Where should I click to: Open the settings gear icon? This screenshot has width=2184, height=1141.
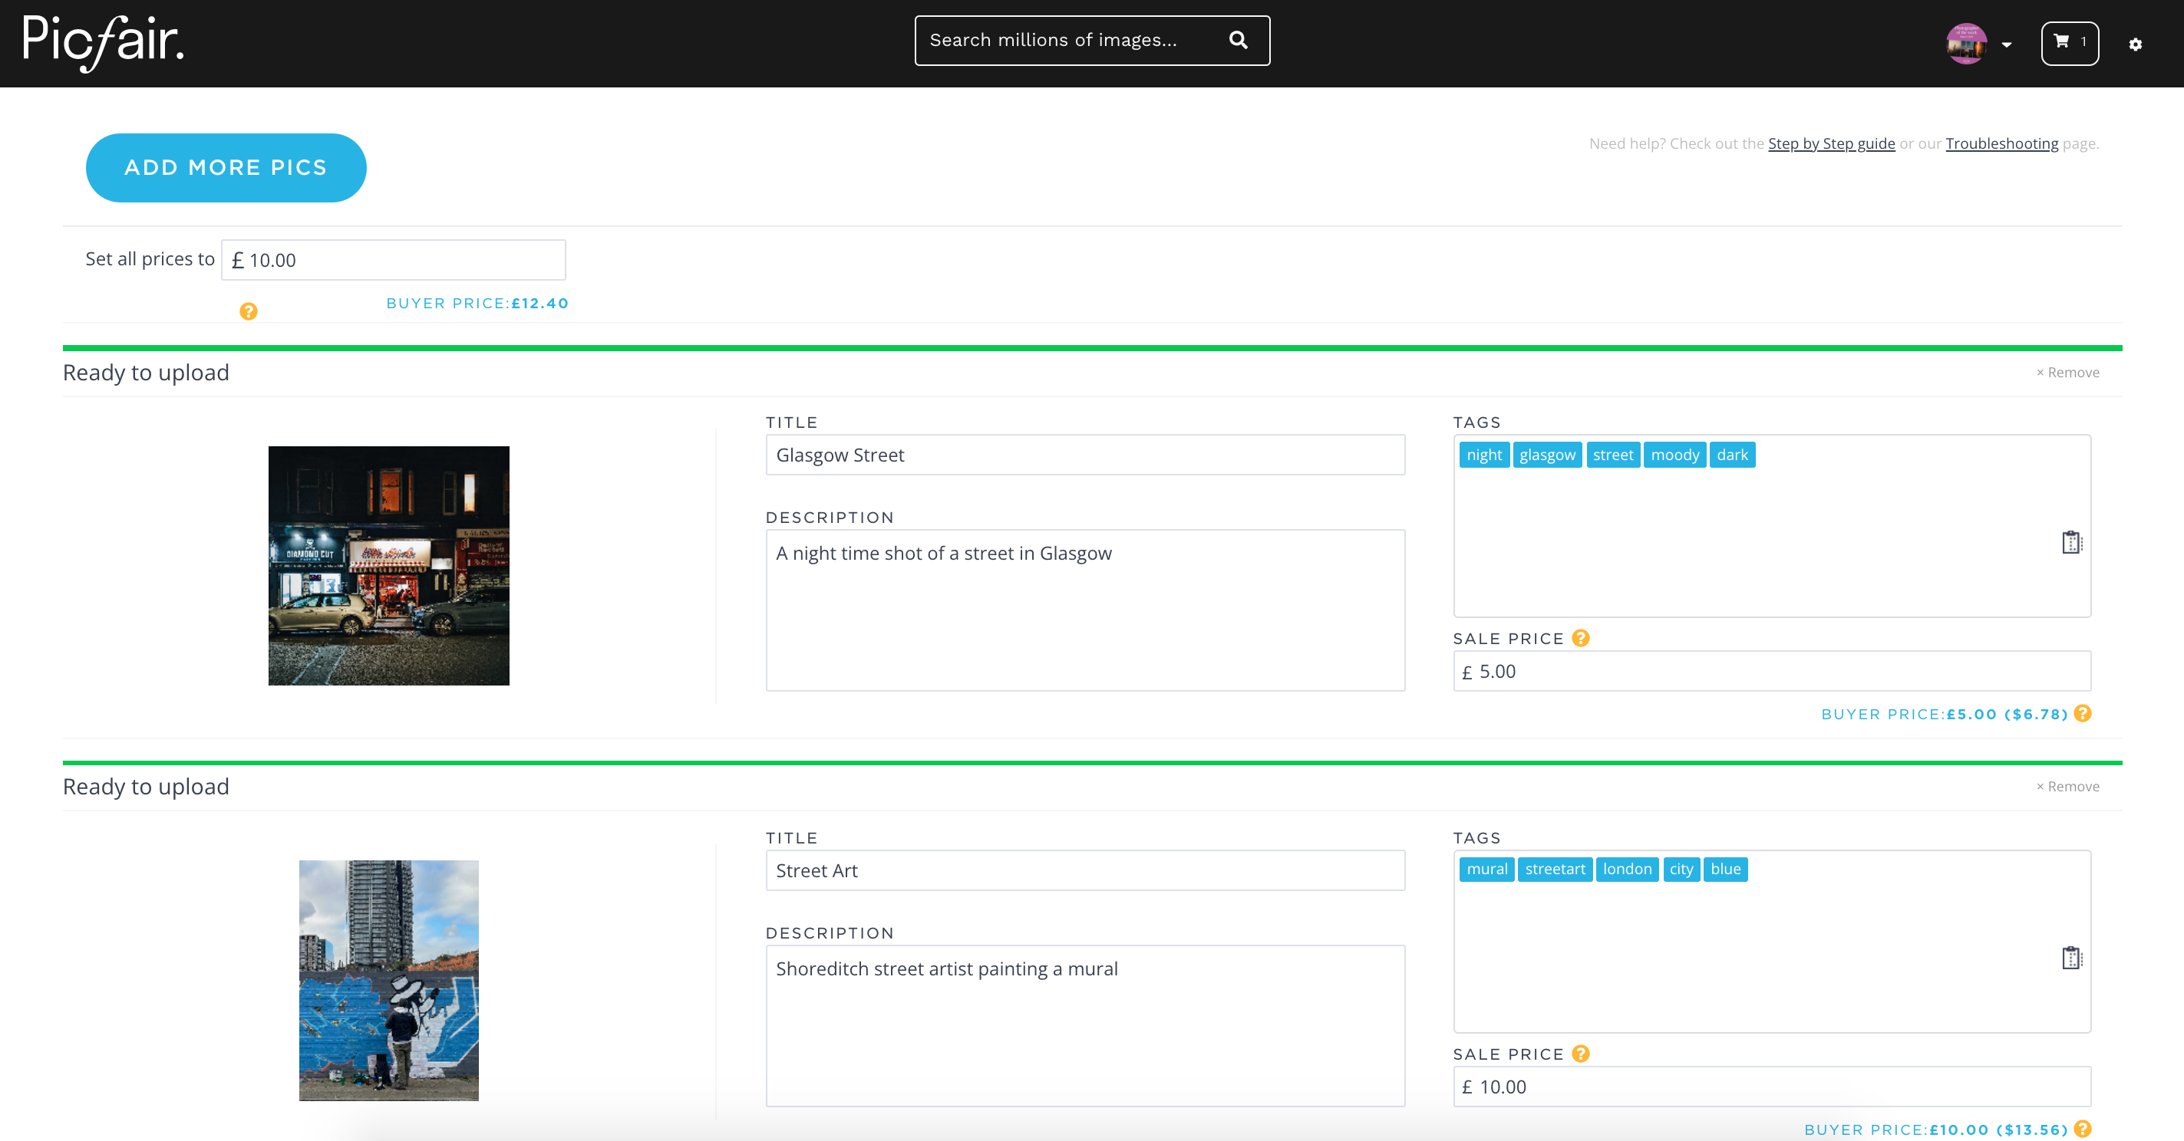[2135, 44]
